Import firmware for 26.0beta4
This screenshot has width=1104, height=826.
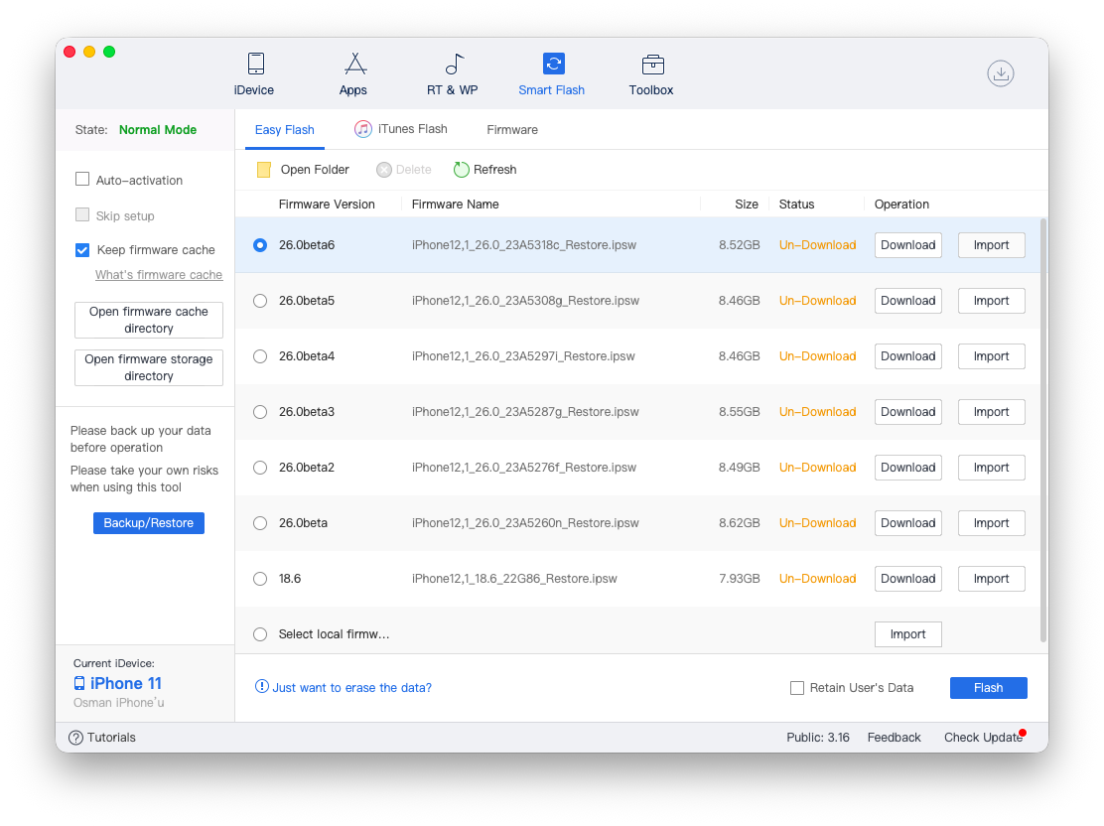(x=992, y=356)
